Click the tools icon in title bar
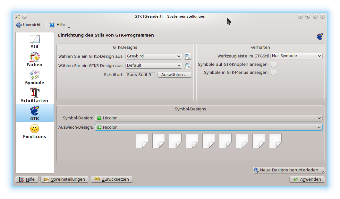This screenshot has width=340, height=199. pos(17,16)
